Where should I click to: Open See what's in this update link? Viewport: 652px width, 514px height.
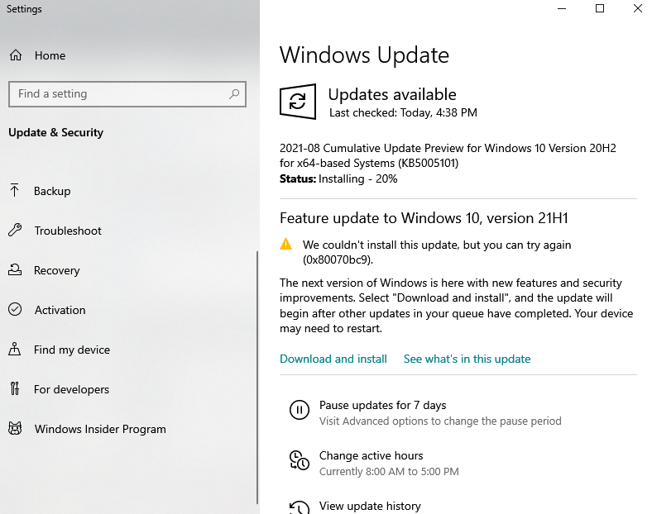pos(467,359)
